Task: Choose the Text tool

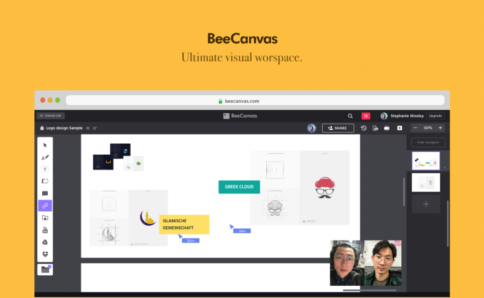Action: (x=45, y=169)
